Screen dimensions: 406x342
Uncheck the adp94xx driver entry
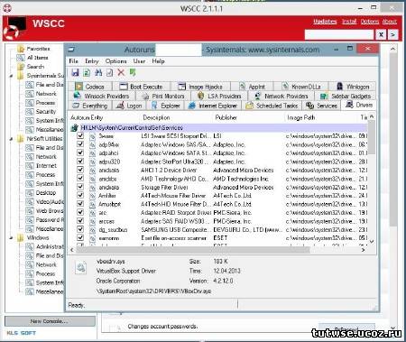(x=80, y=144)
